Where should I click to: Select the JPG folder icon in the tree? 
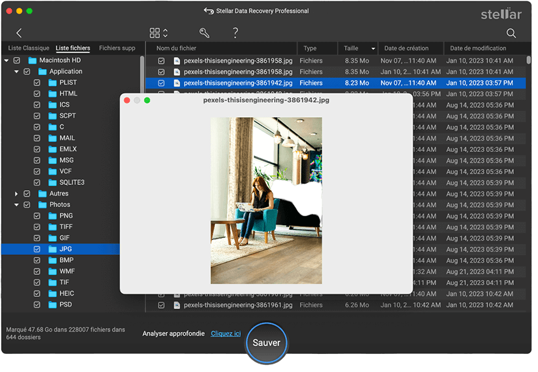[x=52, y=249]
